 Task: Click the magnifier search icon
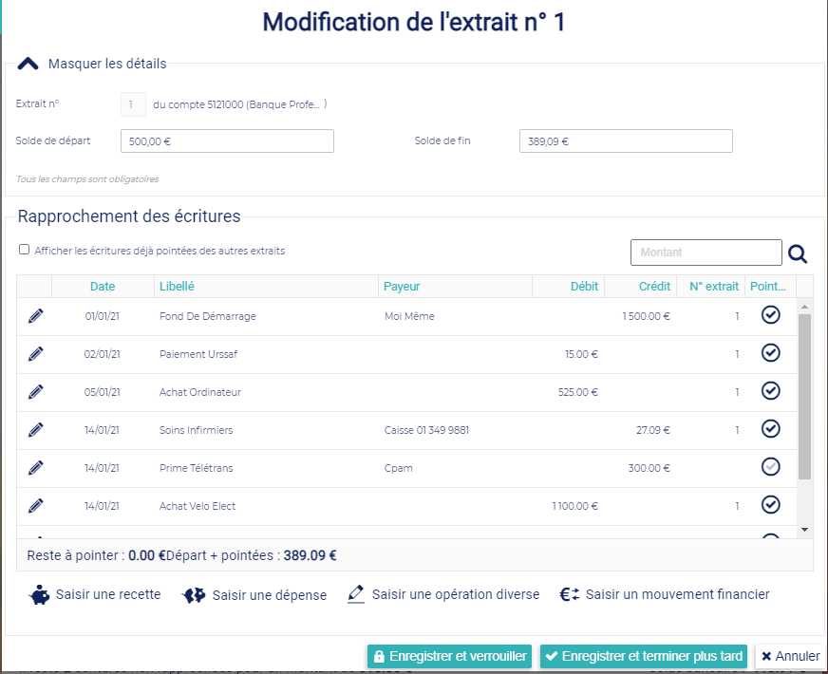(x=798, y=253)
